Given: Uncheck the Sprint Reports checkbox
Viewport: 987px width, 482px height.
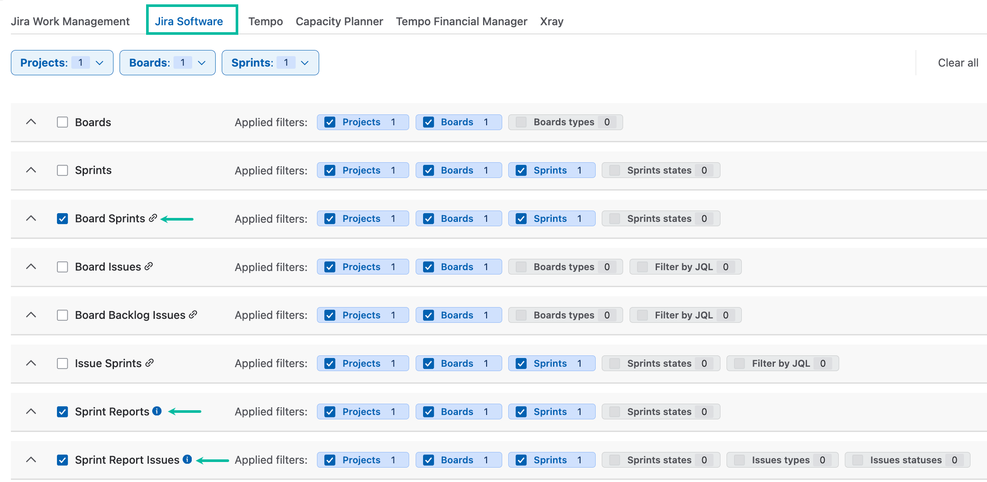Looking at the screenshot, I should (63, 412).
